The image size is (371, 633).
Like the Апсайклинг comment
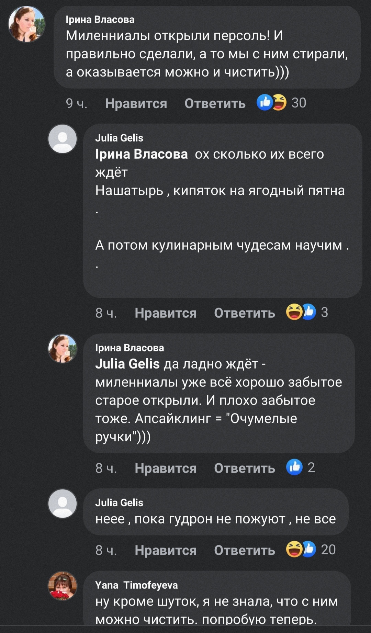coord(166,468)
